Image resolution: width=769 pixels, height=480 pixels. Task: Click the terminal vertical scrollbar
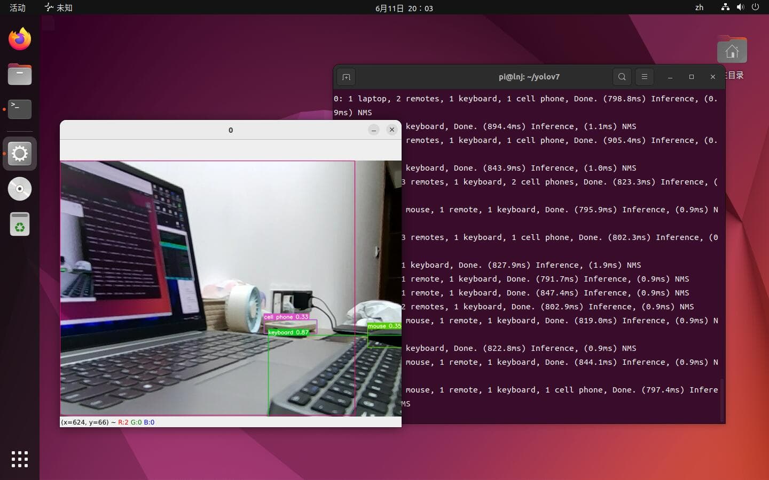(721, 400)
